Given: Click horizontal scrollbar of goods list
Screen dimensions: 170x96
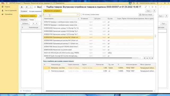Looking at the screenshot, I should pos(89,58).
